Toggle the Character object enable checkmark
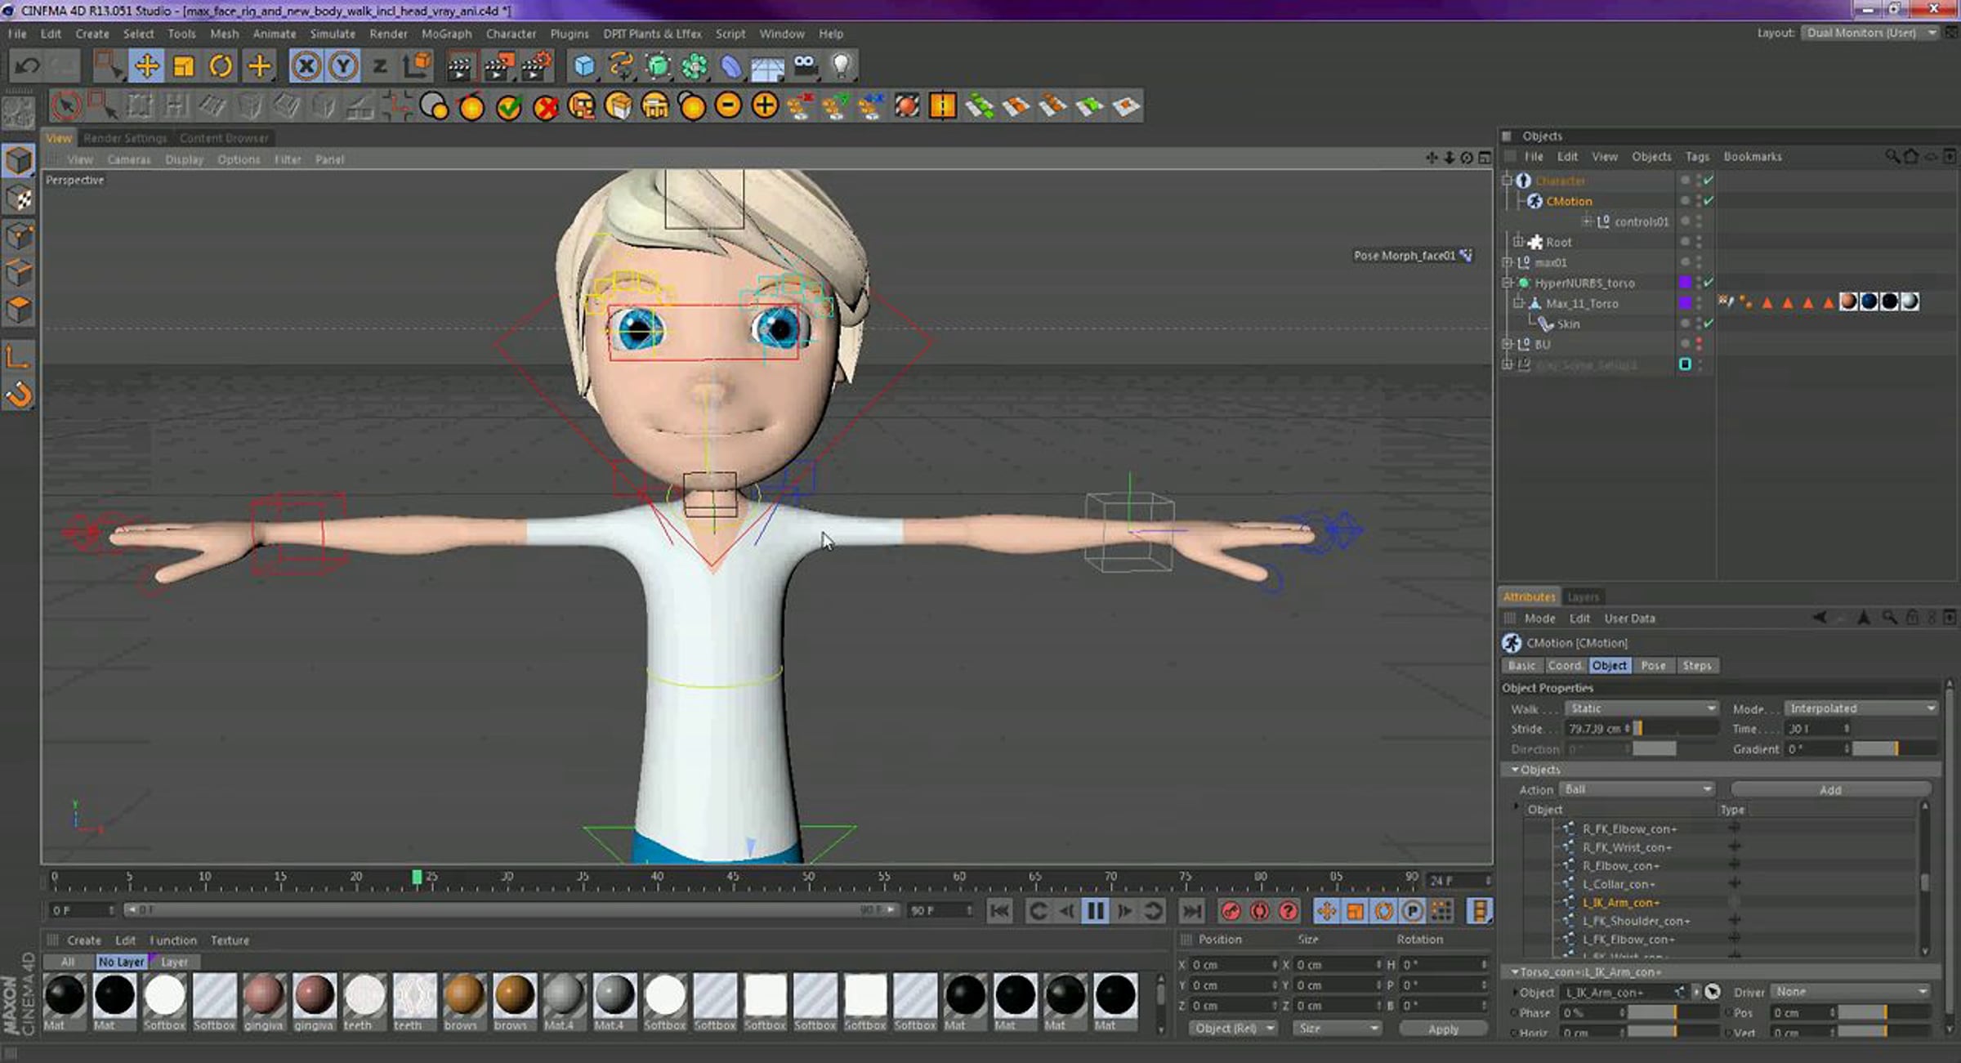 pyautogui.click(x=1709, y=181)
